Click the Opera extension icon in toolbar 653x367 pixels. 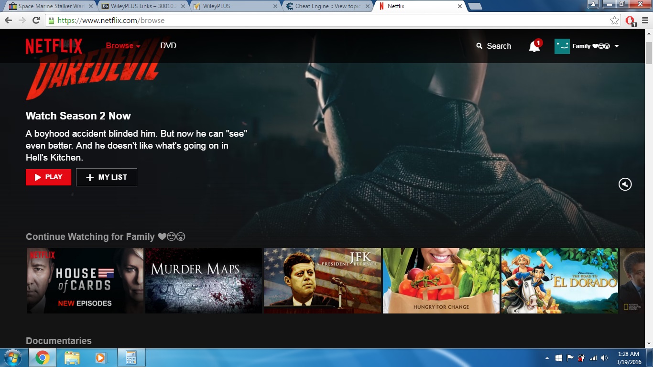pyautogui.click(x=630, y=21)
